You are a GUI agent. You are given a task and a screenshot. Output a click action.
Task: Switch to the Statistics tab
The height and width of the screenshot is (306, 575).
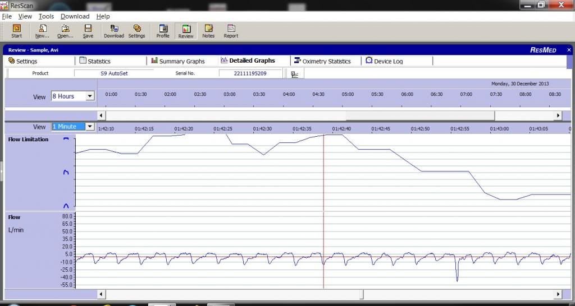click(95, 61)
